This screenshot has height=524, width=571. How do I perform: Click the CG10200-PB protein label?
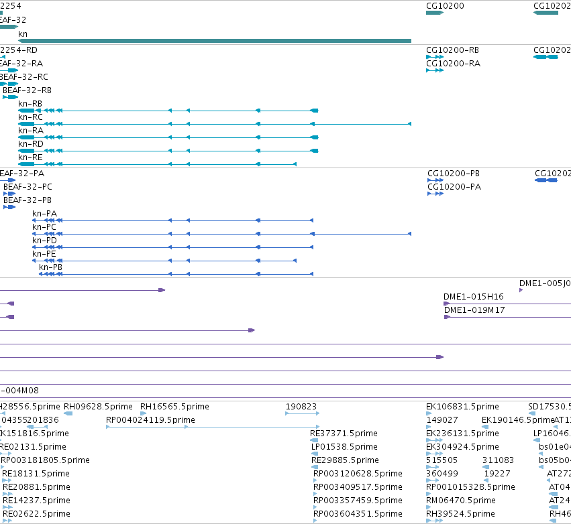click(454, 174)
